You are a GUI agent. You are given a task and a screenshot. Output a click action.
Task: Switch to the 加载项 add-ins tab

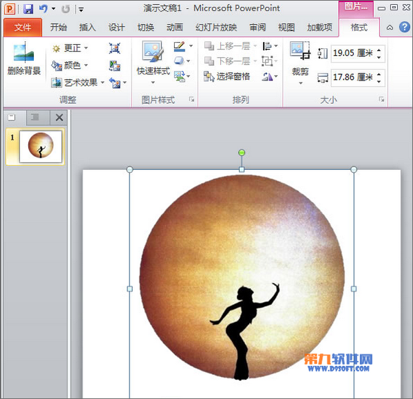320,28
